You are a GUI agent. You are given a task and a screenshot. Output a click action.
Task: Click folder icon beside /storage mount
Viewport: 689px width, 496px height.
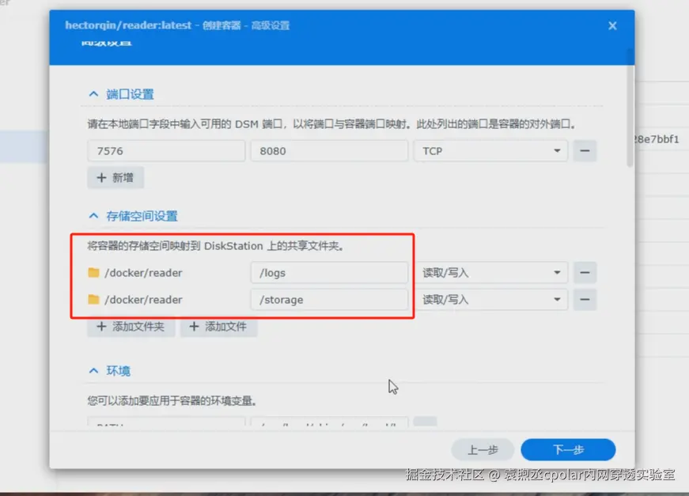[x=93, y=299]
